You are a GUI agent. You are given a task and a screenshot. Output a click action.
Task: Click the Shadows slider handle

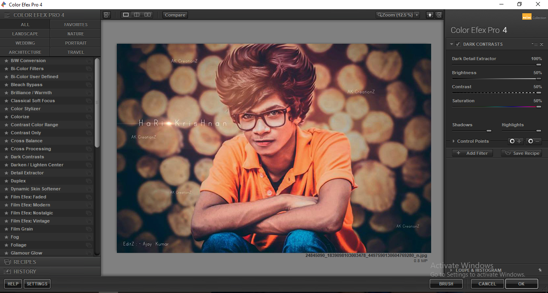point(489,131)
